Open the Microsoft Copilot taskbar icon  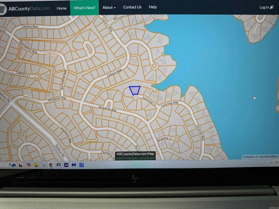click(28, 165)
